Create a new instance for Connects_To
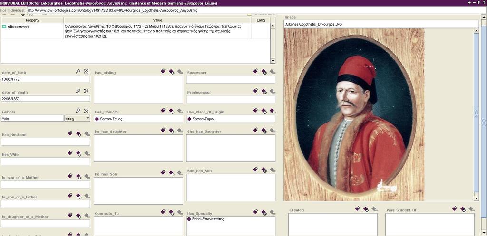Image resolution: width=487 pixels, height=236 pixels. (163, 212)
